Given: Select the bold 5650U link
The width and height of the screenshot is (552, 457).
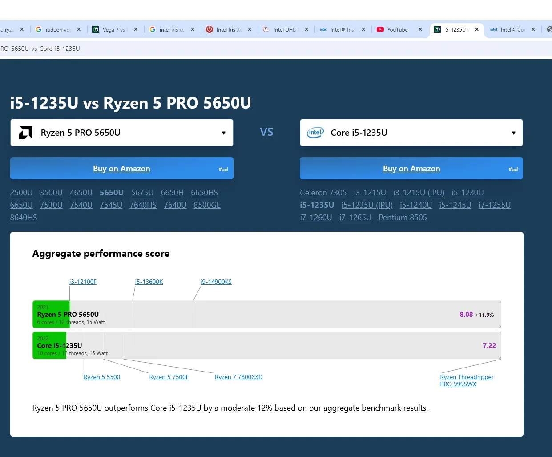Looking at the screenshot, I should click(x=112, y=193).
